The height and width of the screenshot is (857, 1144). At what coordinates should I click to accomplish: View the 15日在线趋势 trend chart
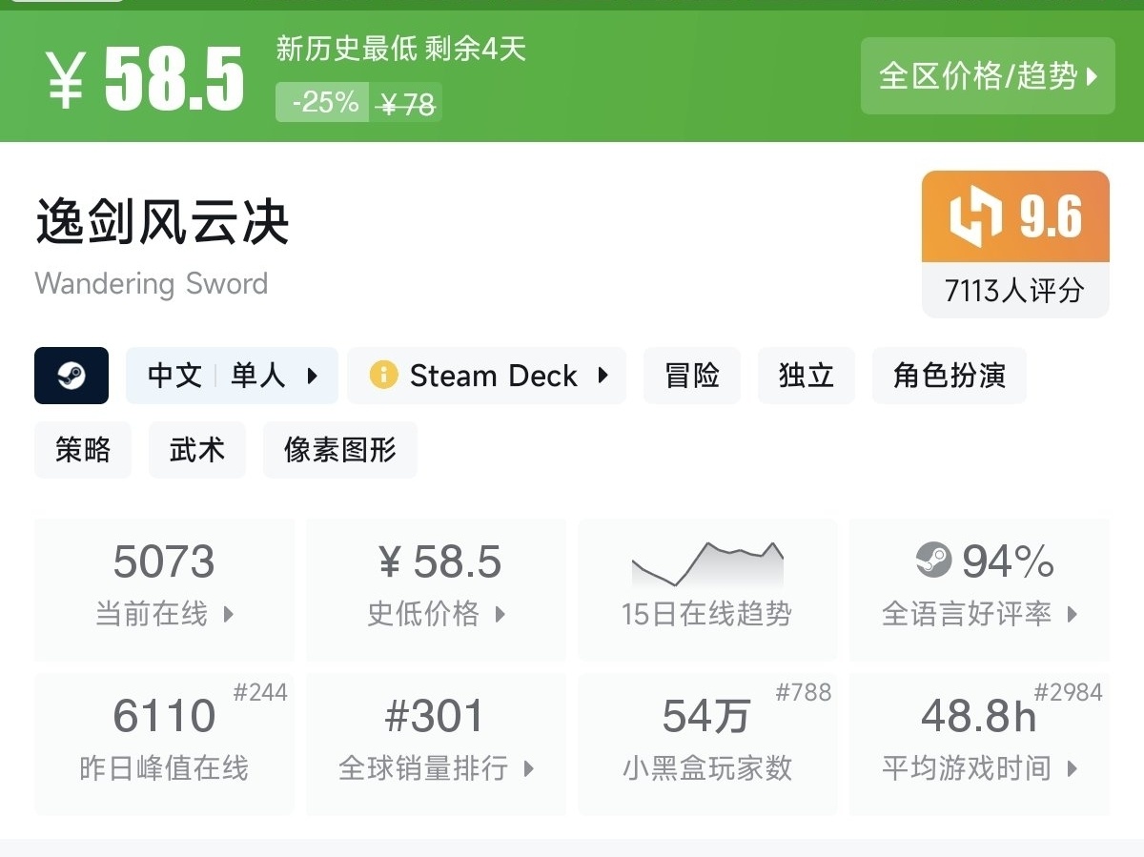click(707, 589)
